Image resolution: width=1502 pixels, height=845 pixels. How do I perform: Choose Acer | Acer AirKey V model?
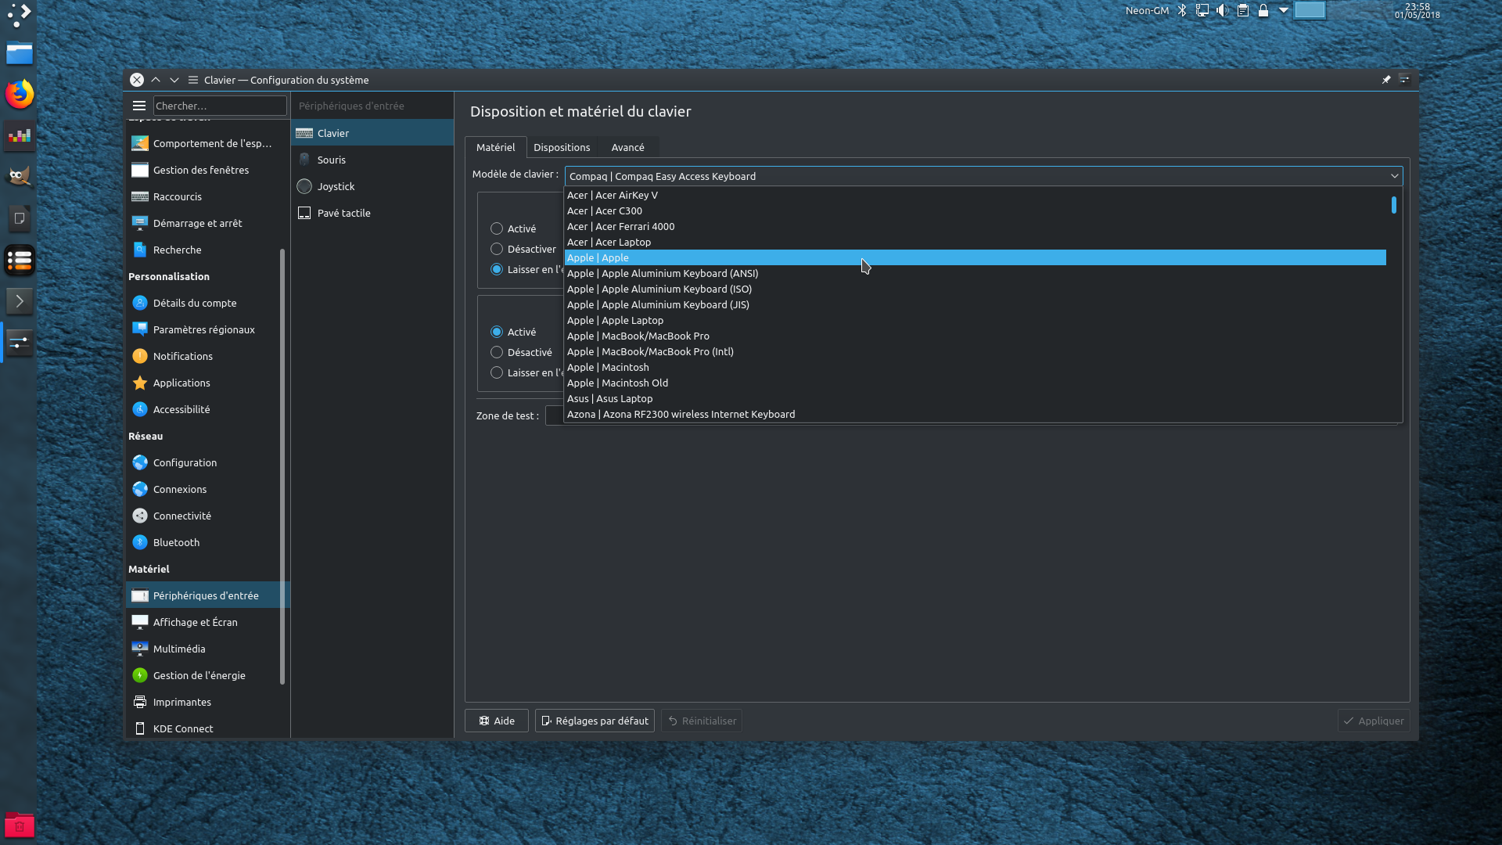point(976,195)
